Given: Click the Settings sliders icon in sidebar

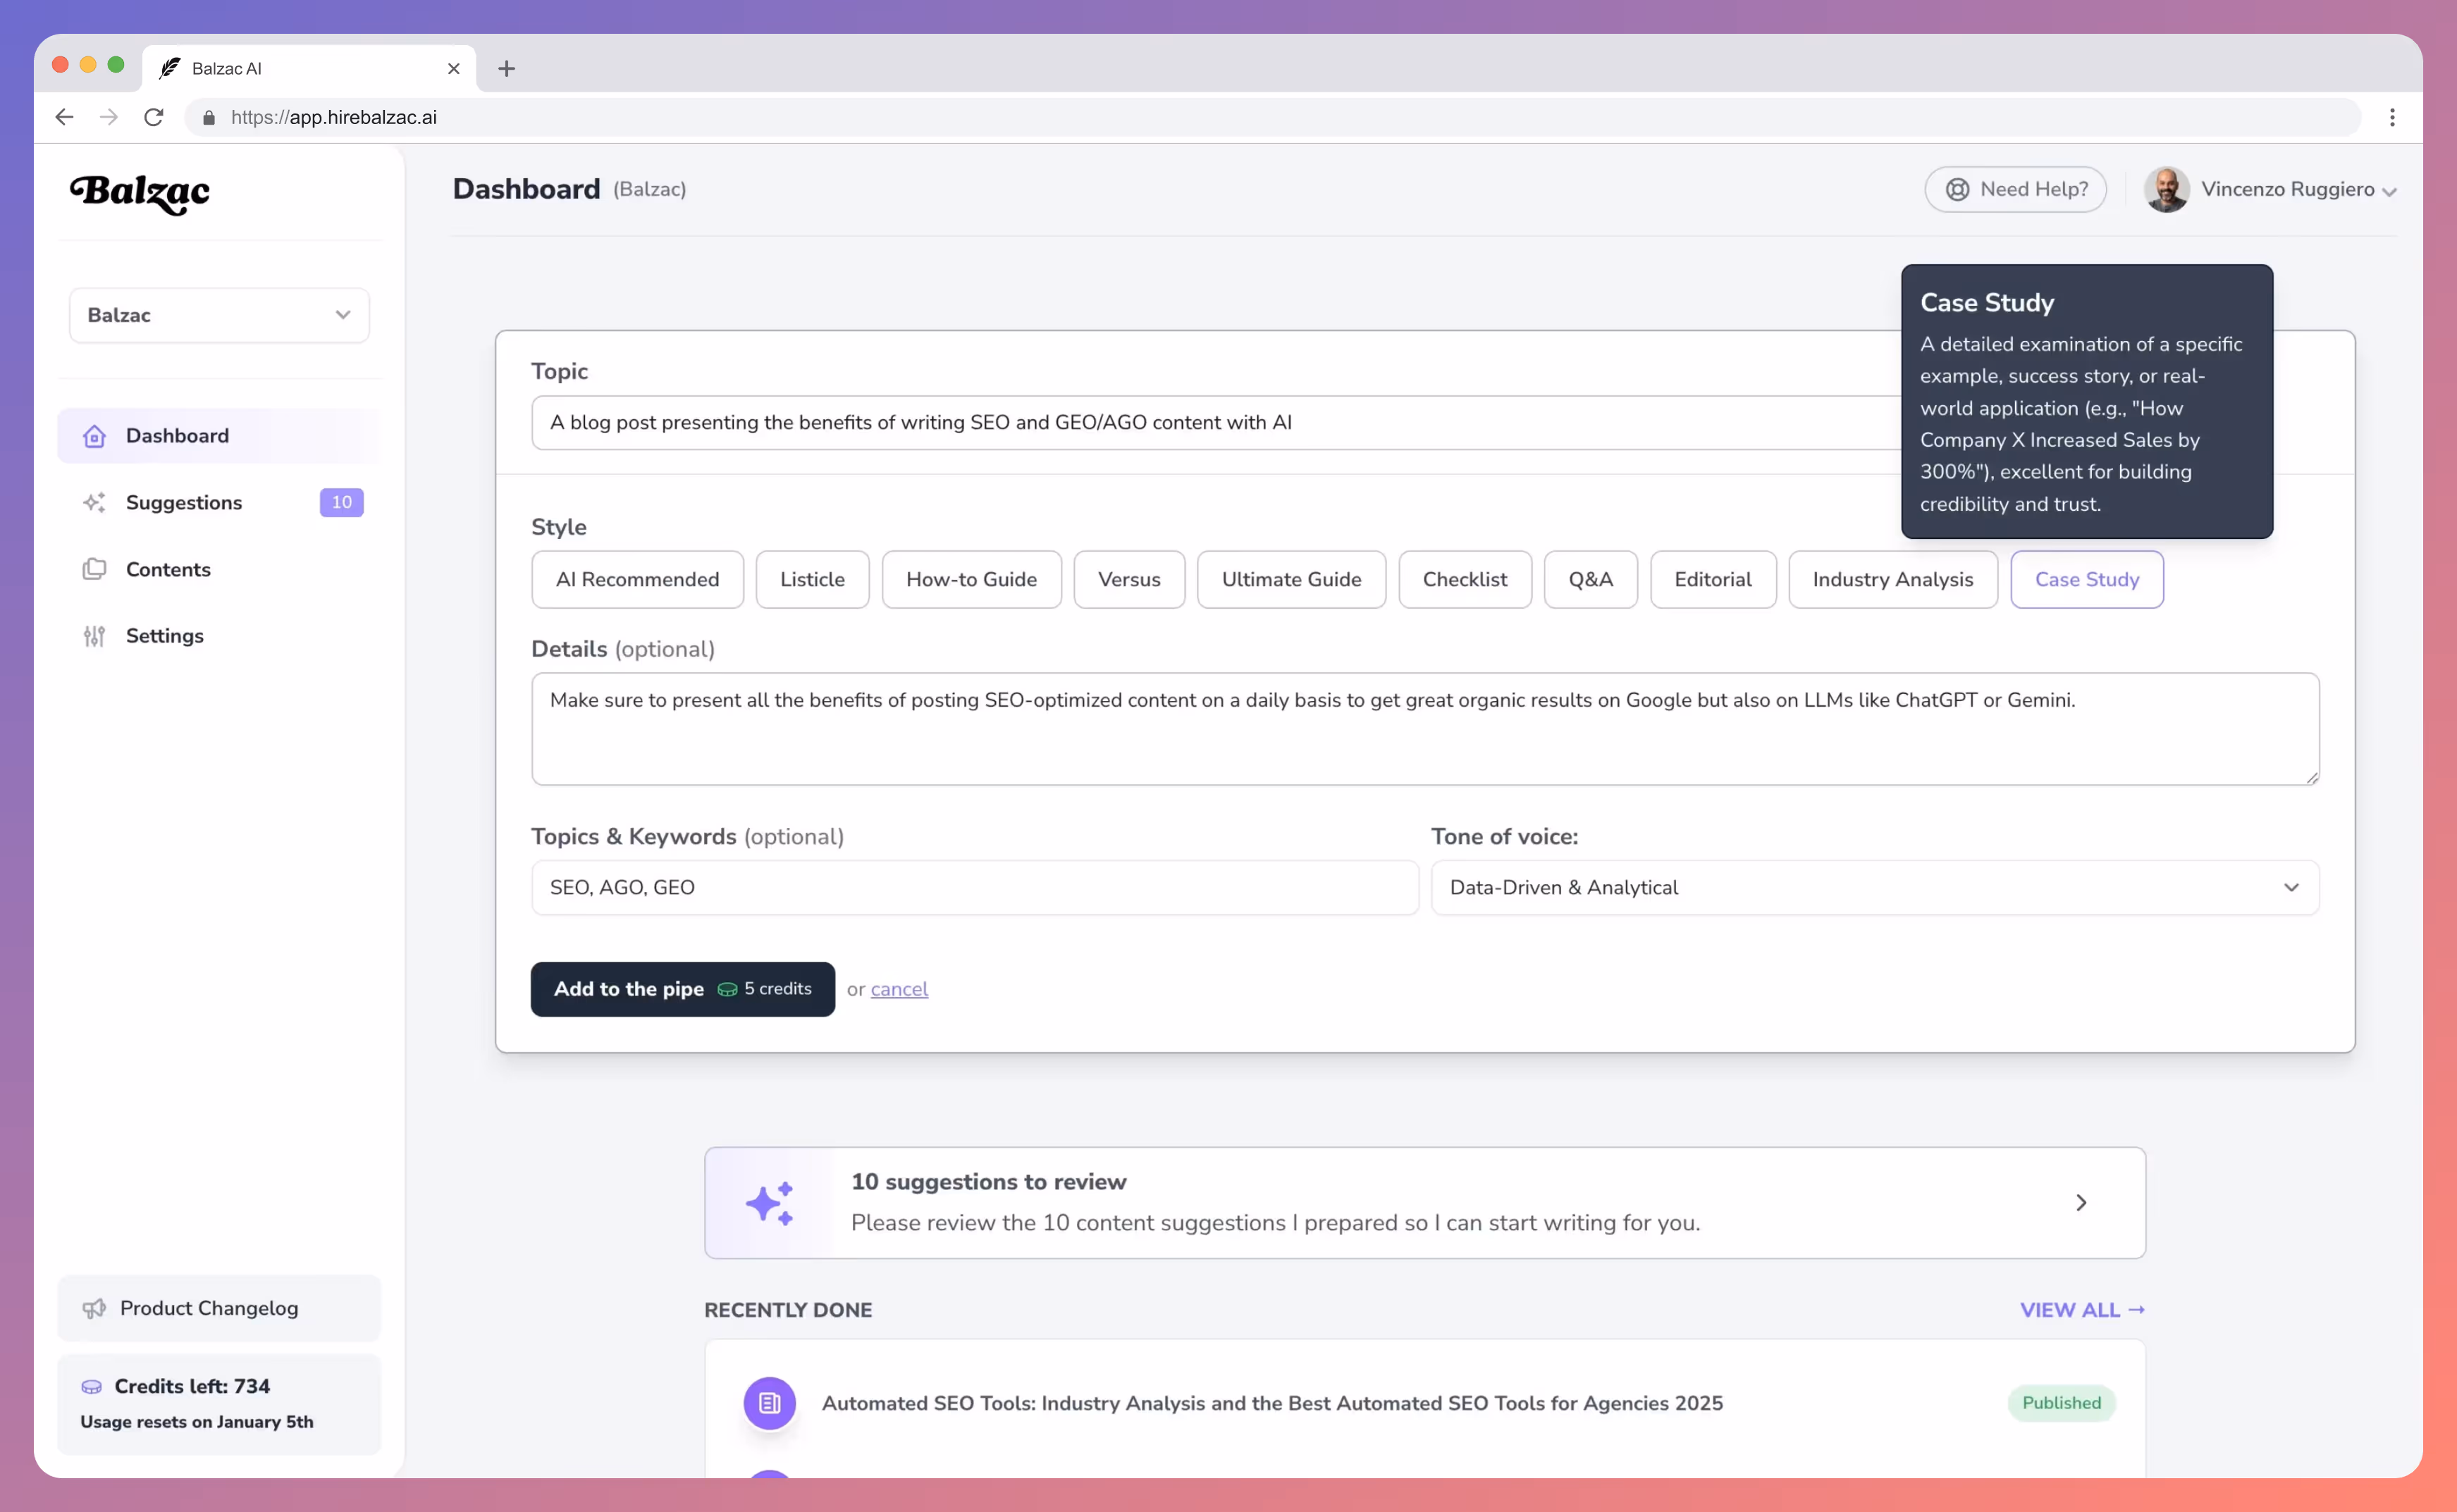Looking at the screenshot, I should (94, 636).
